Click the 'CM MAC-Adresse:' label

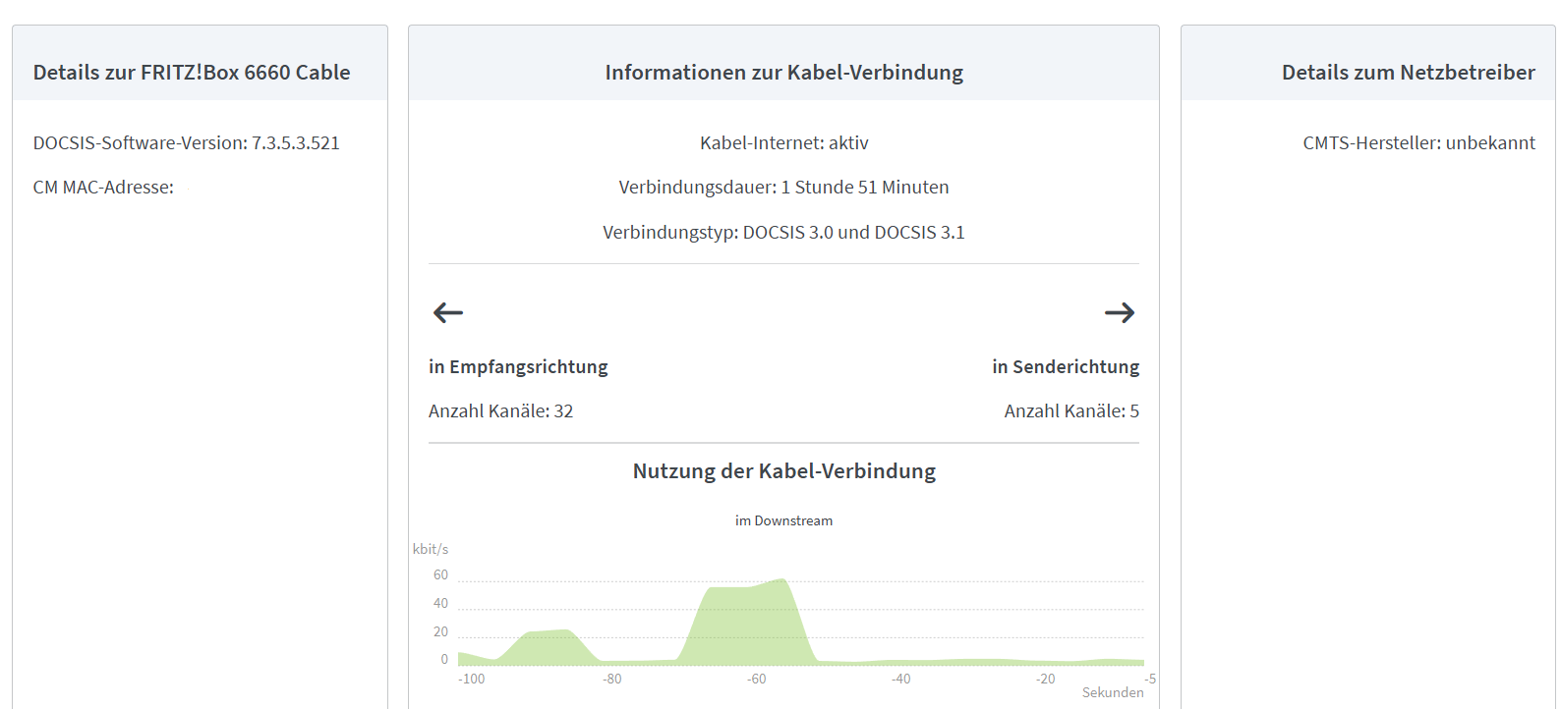103,188
